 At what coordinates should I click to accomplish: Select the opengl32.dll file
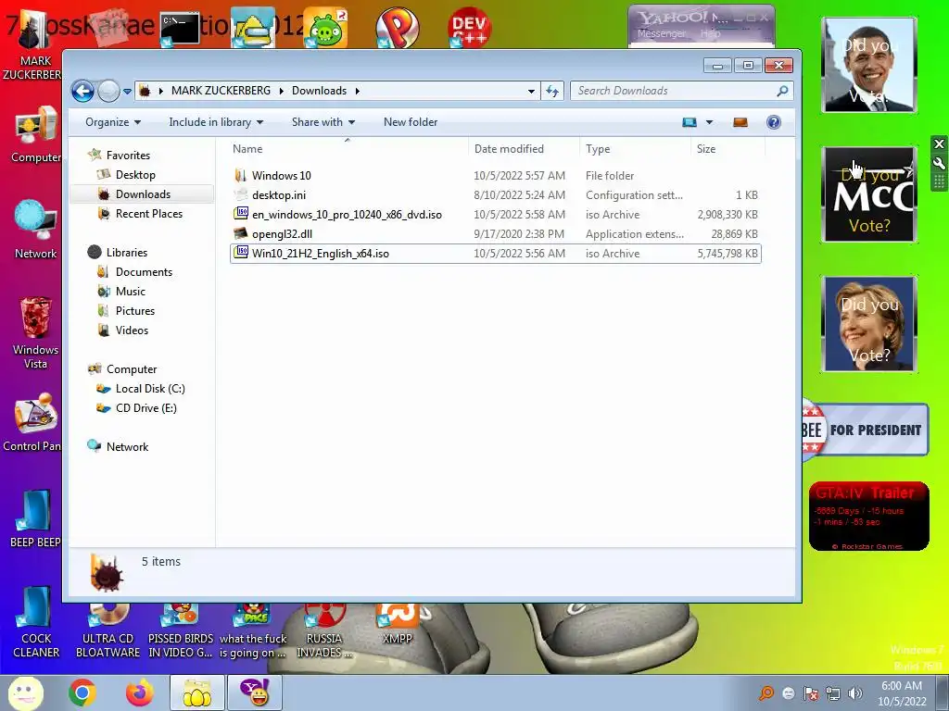point(496,234)
